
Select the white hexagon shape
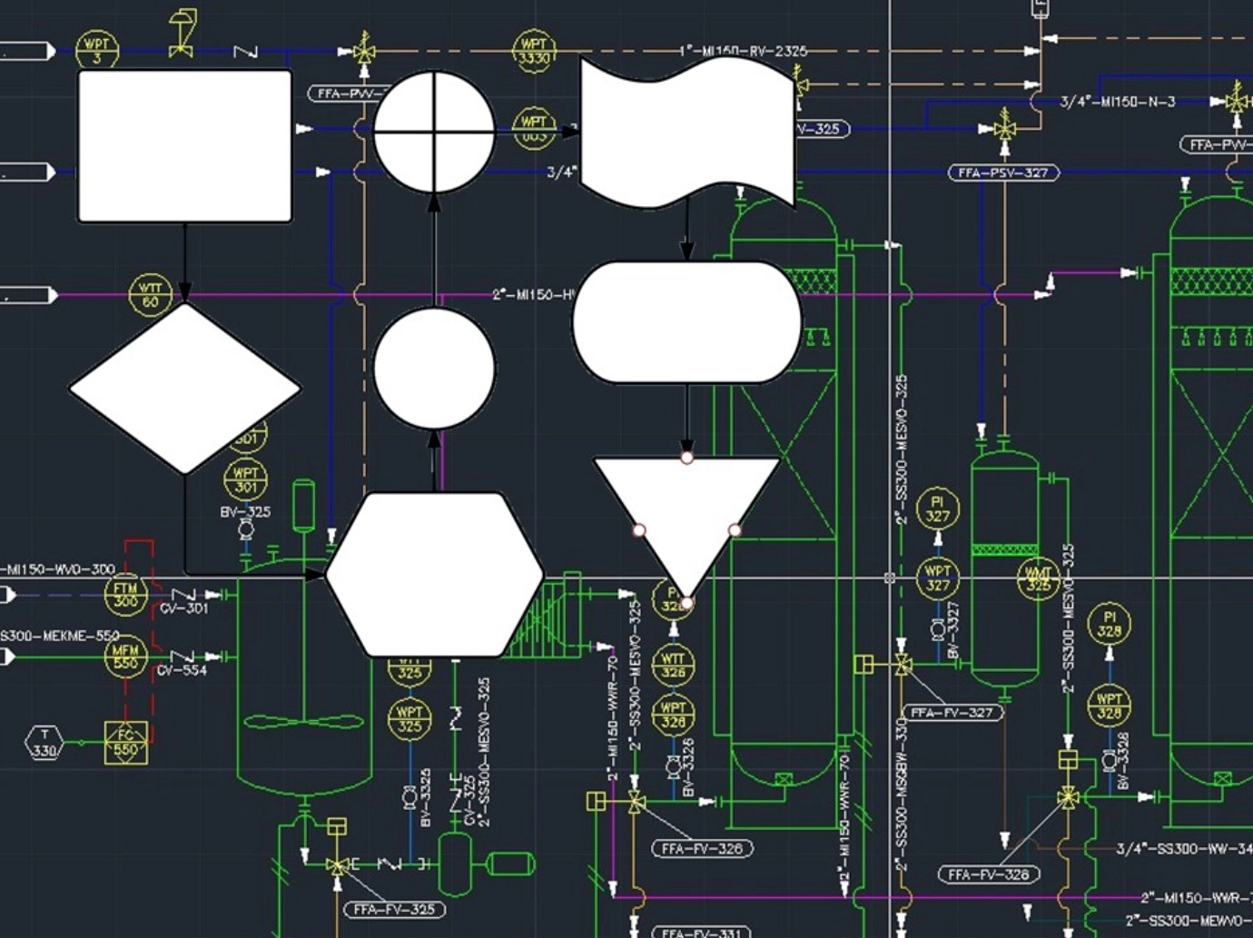coord(434,574)
